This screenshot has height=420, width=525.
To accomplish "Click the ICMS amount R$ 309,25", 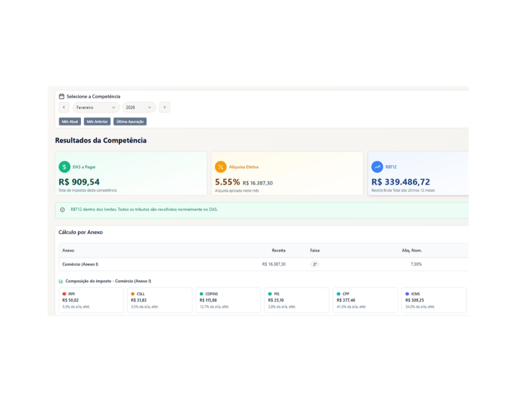I will pos(414,300).
